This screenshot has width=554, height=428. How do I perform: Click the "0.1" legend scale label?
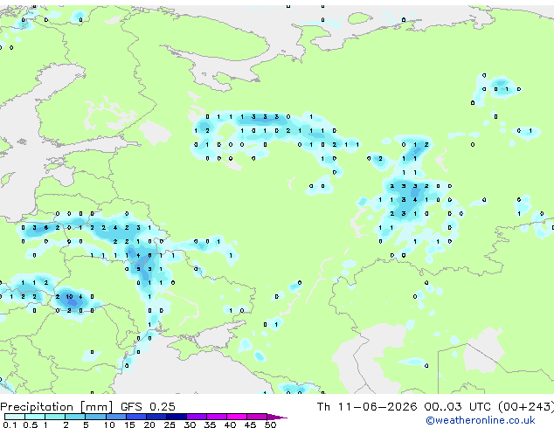(10, 425)
